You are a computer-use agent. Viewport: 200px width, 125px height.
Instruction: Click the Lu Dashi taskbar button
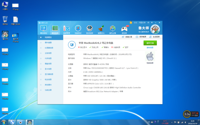coord(30,122)
